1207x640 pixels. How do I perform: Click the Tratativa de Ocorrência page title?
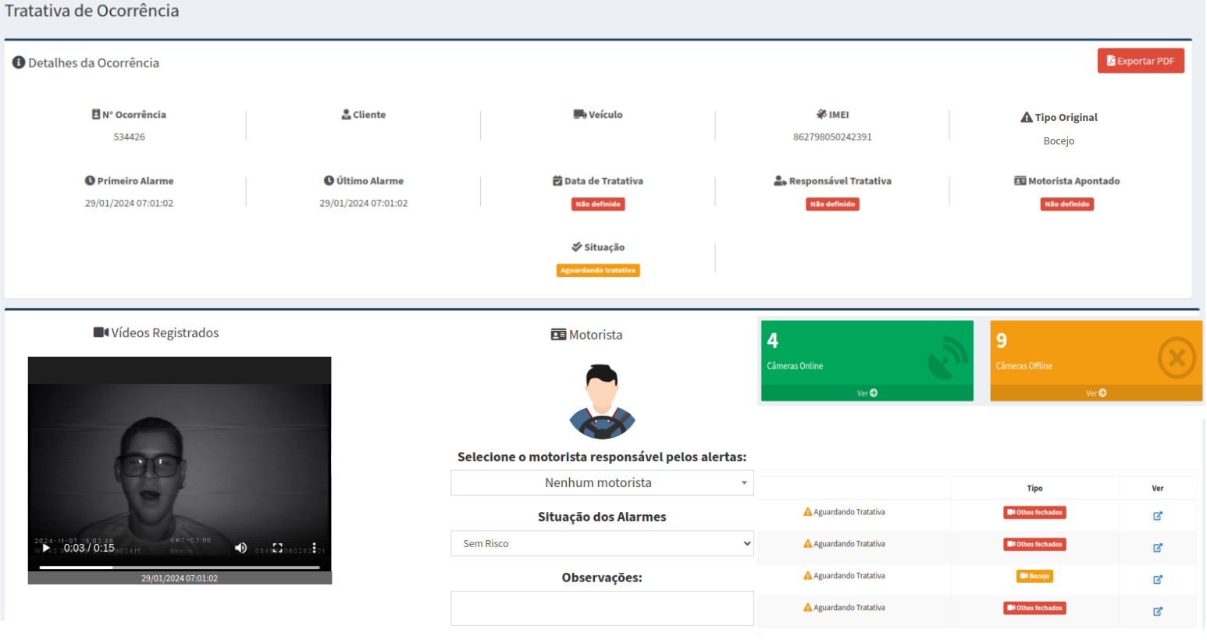92,11
